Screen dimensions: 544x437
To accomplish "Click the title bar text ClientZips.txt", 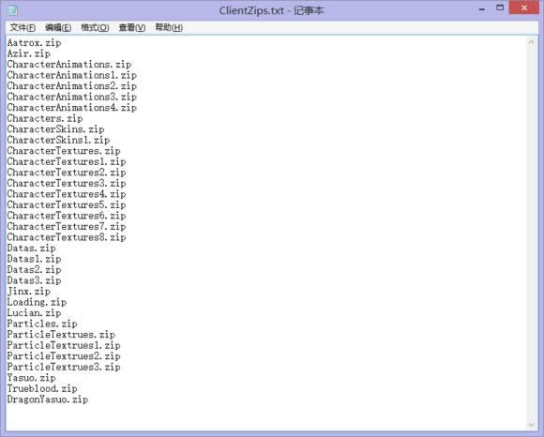I will click(251, 10).
